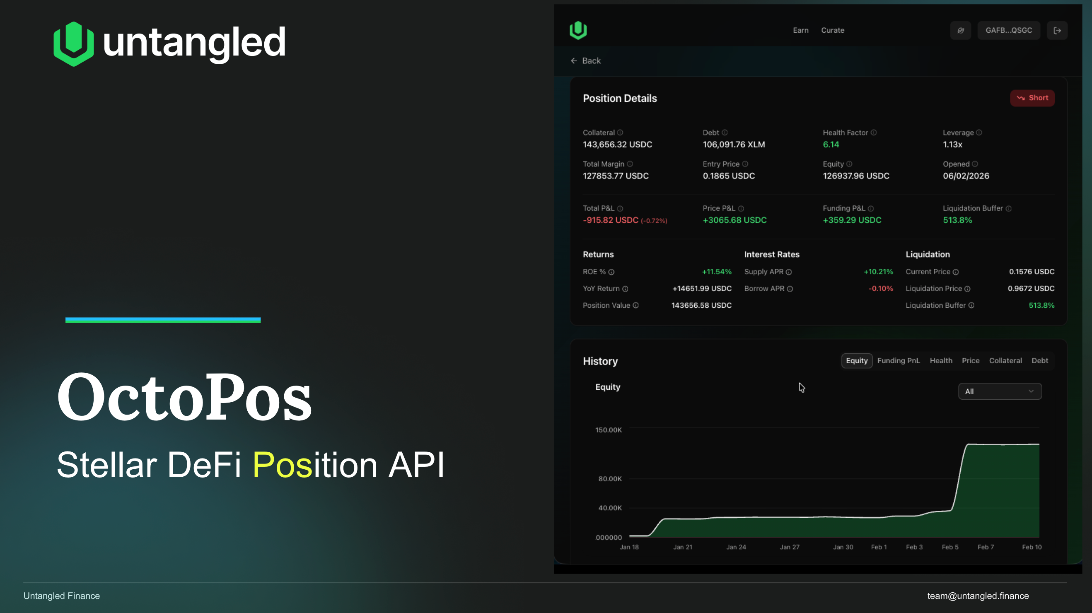Image resolution: width=1092 pixels, height=613 pixels.
Task: Go Back to the previous page
Action: point(585,60)
